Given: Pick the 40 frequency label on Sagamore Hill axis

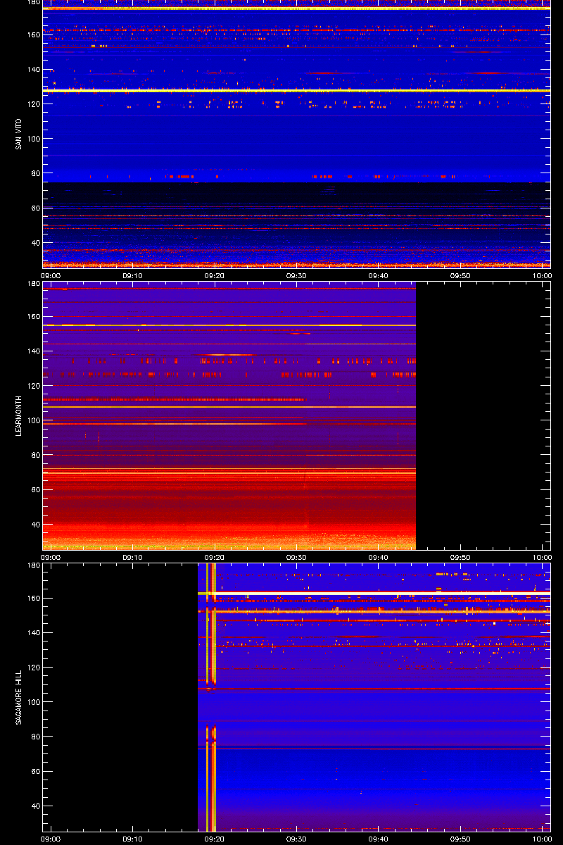Looking at the screenshot, I should (36, 806).
